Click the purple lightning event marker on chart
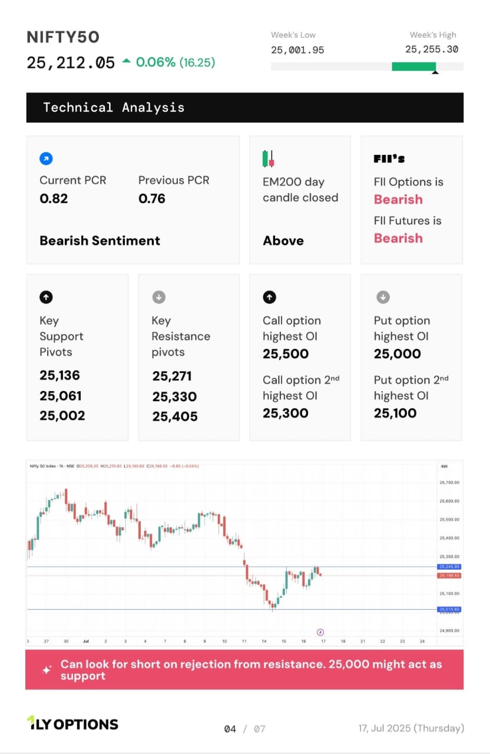This screenshot has width=490, height=754. pos(320,632)
